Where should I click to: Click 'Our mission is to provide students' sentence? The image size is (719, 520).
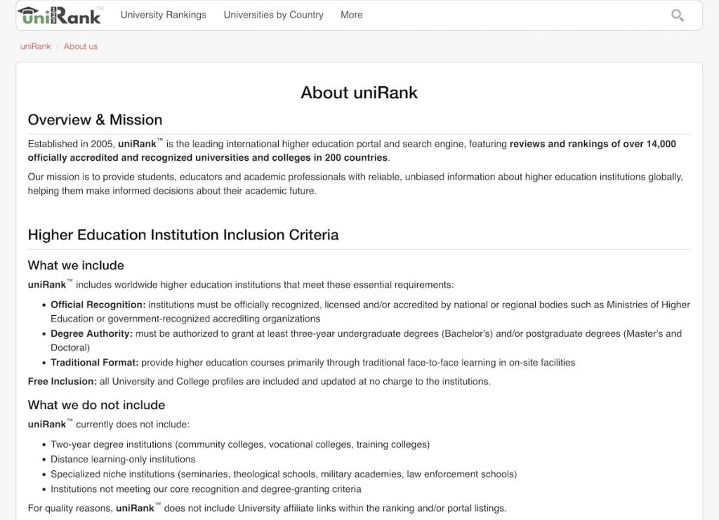pos(355,184)
